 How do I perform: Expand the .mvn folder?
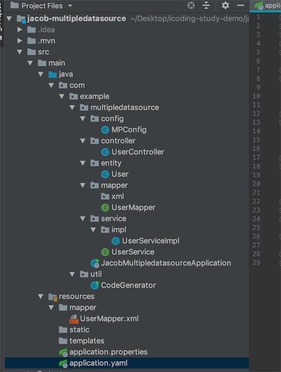pos(20,41)
